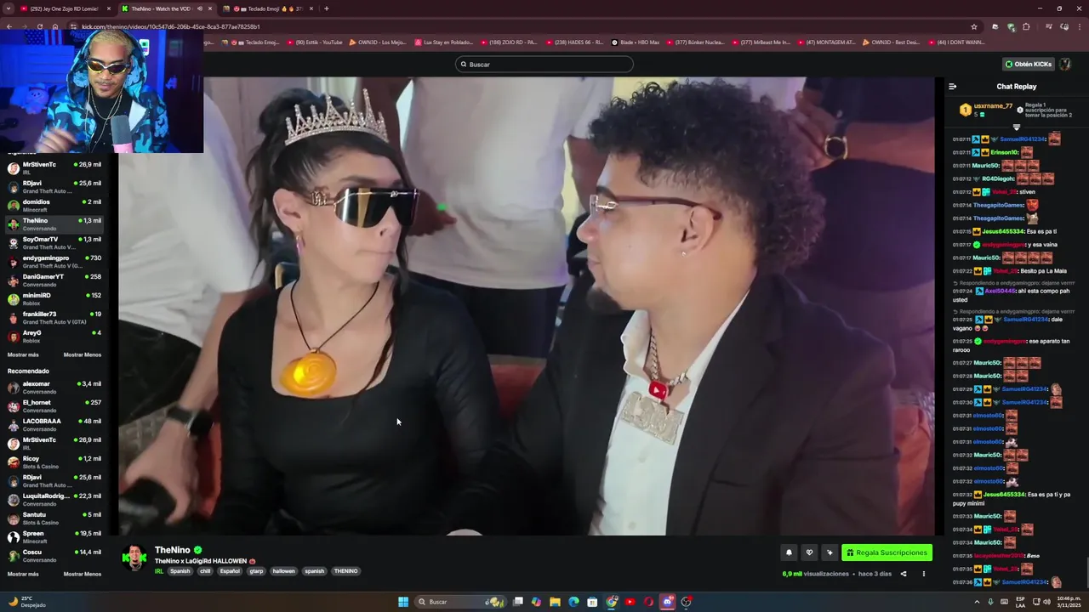Show hidden system tray icons chevron
The image size is (1089, 612).
click(977, 602)
